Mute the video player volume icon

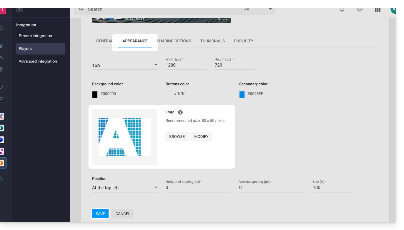[104, 19]
